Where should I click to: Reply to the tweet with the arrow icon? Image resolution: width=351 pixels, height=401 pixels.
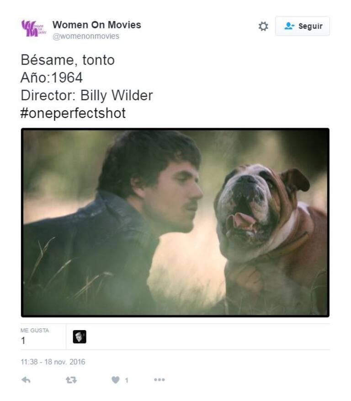[x=26, y=380]
